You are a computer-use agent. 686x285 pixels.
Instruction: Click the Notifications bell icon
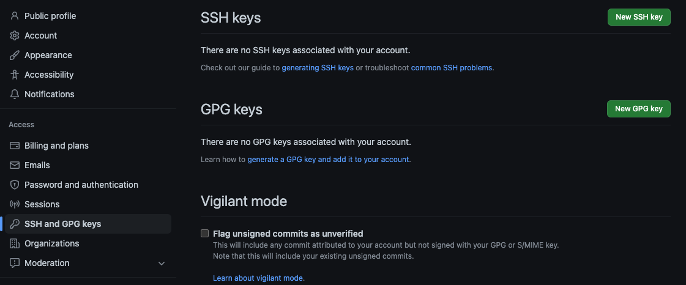pyautogui.click(x=15, y=94)
